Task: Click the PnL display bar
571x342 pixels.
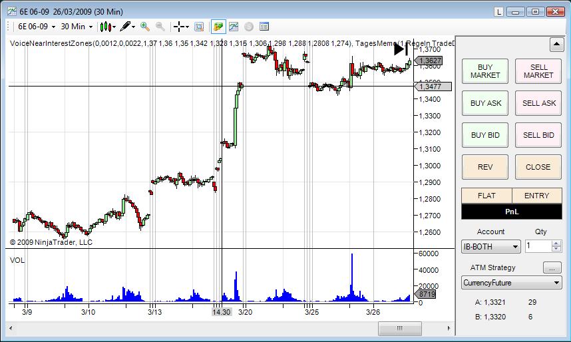Action: (512, 212)
